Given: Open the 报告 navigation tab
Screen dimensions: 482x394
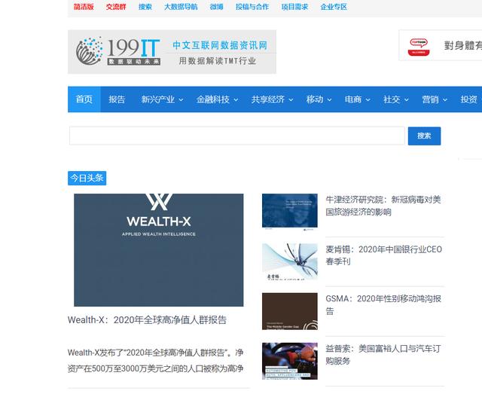Looking at the screenshot, I should click(x=117, y=99).
